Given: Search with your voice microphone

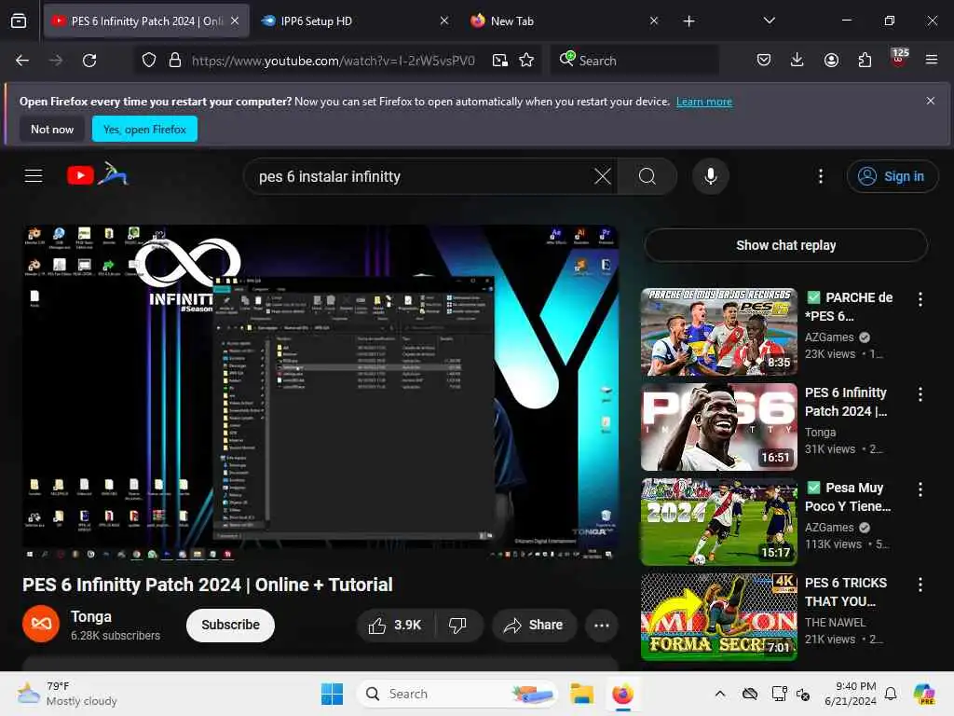Looking at the screenshot, I should [x=710, y=176].
